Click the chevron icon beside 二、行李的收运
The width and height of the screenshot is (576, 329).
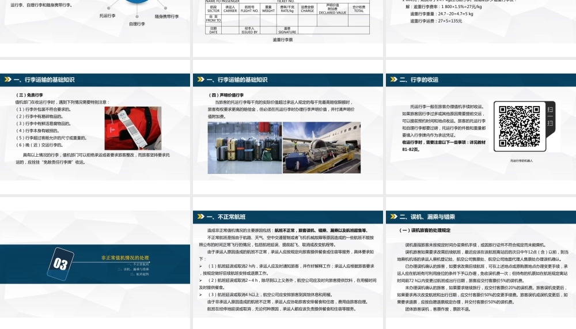pos(394,80)
